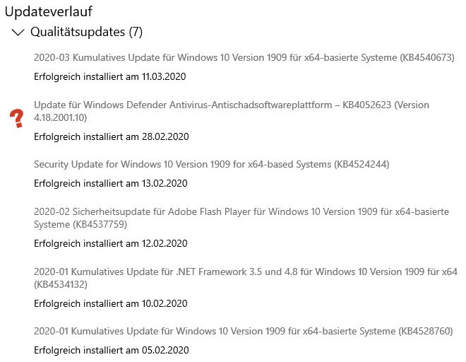Click the (KB4534132) second line text

61,284
